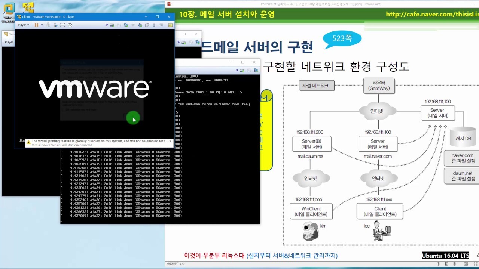Click the daum.net 존 파일 설정 box

(463, 176)
